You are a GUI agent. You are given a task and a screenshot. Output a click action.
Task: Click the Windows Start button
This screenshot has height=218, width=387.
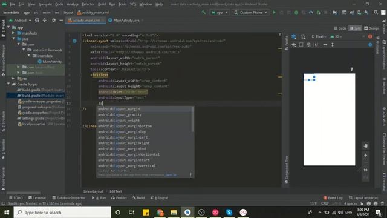tap(7, 213)
